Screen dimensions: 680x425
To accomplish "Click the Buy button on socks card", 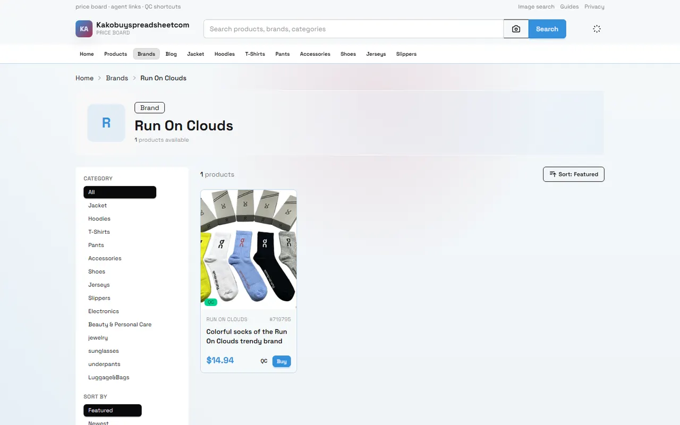I will pos(282,361).
